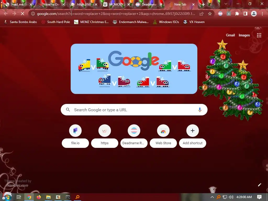Open the Google apps grid
268x201 pixels.
point(259,35)
